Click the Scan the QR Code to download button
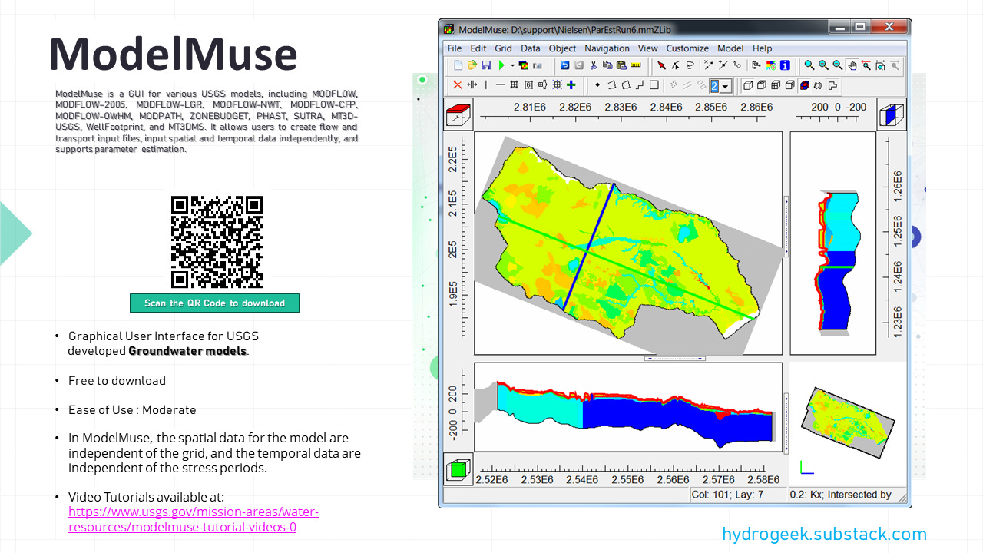 (x=214, y=303)
